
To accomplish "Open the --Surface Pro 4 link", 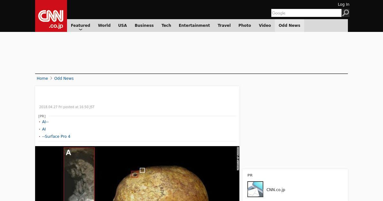I will click(x=56, y=137).
